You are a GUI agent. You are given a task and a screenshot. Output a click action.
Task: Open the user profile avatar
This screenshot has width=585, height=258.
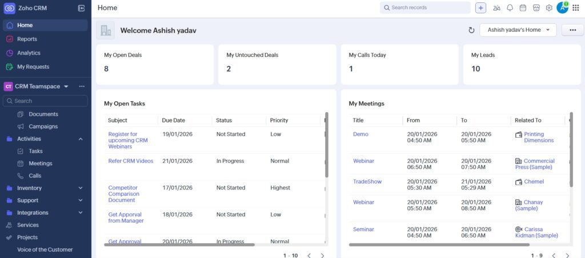[562, 7]
